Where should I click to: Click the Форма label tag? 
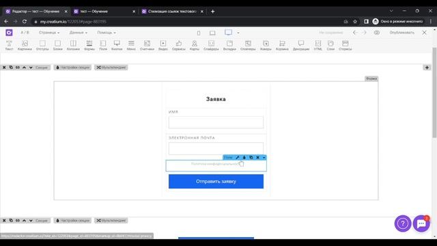(371, 79)
